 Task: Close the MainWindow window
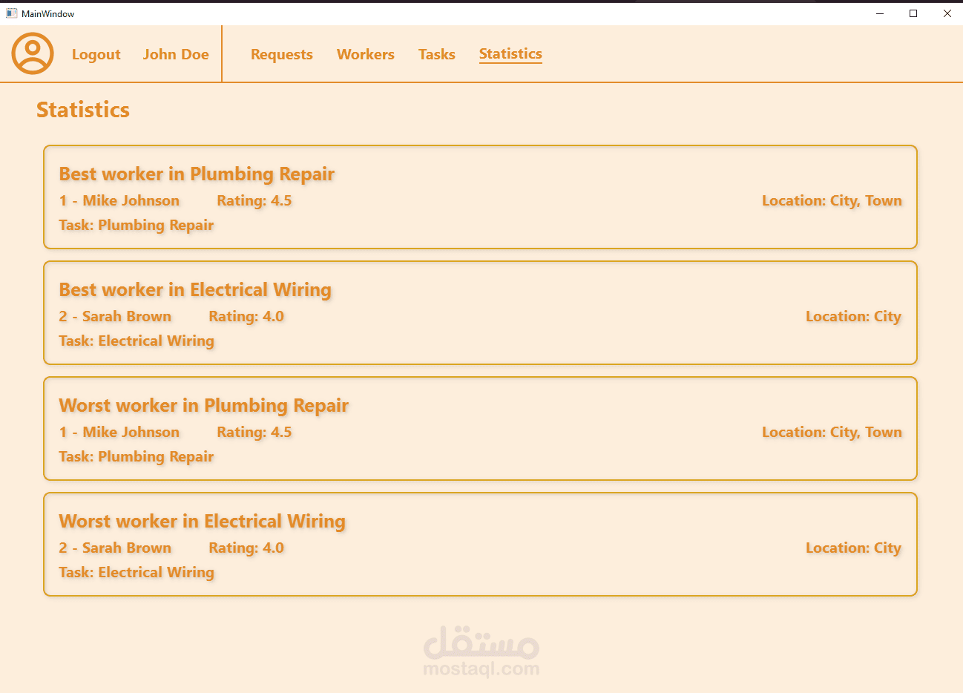point(947,13)
